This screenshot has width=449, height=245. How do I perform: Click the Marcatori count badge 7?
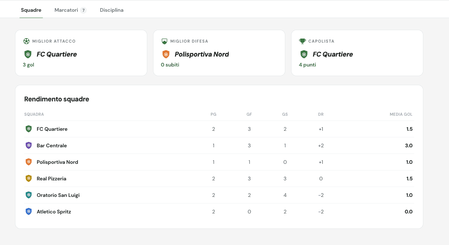(x=83, y=10)
